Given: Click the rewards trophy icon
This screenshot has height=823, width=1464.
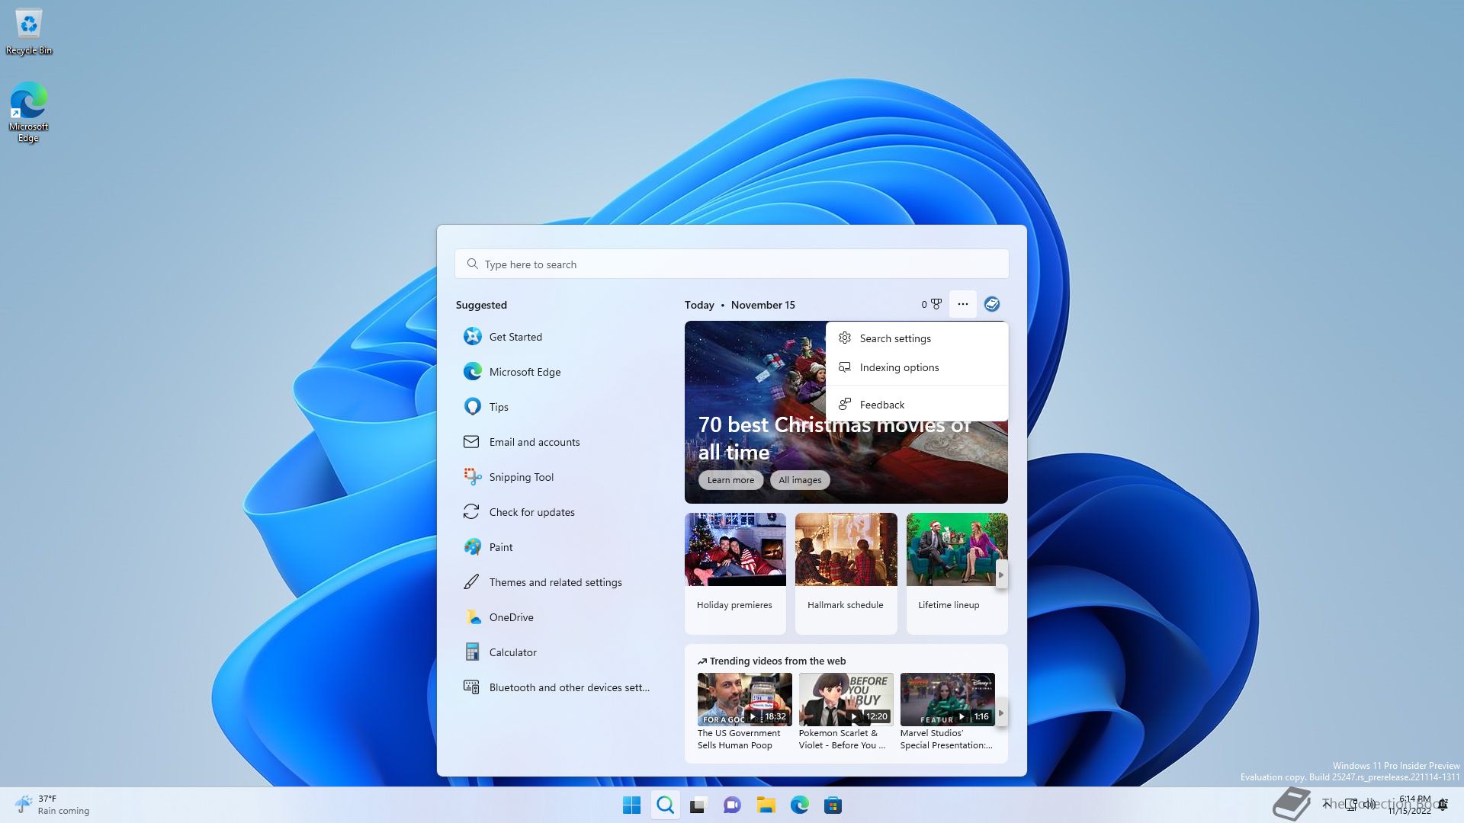Looking at the screenshot, I should coord(936,304).
